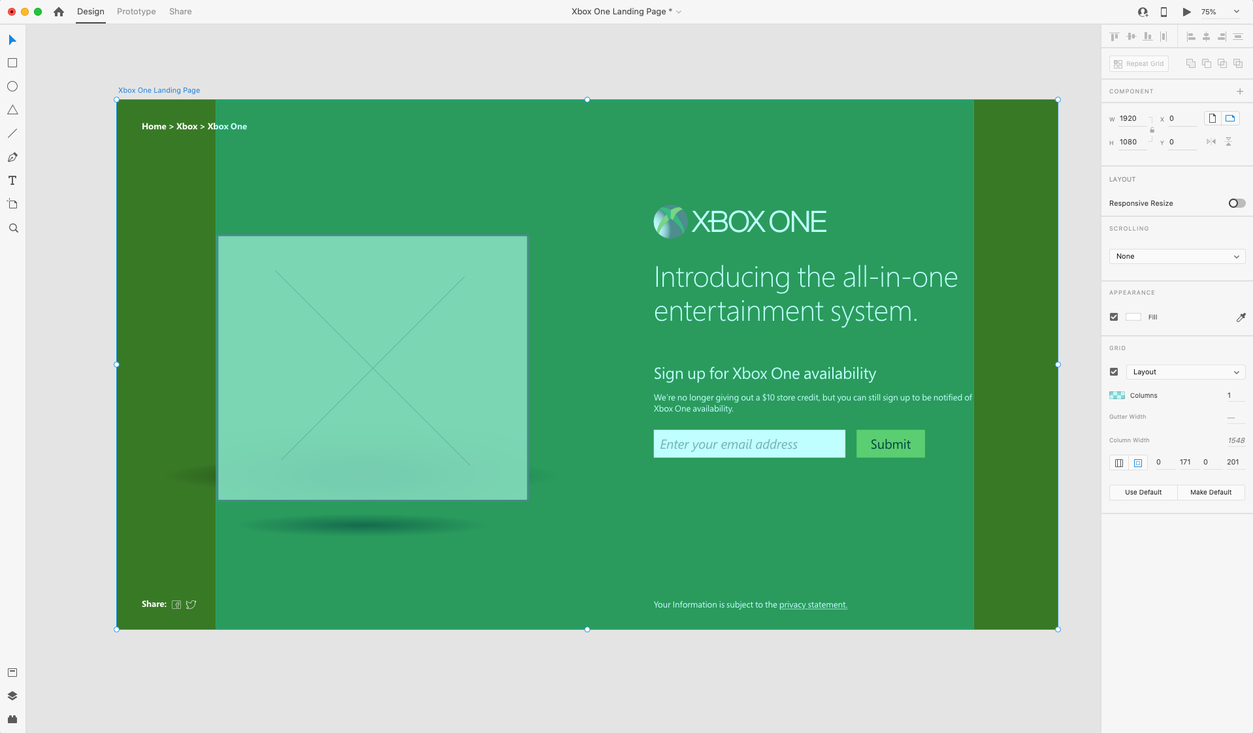The height and width of the screenshot is (733, 1253).
Task: Toggle the aspect ratio lock
Action: [1152, 130]
